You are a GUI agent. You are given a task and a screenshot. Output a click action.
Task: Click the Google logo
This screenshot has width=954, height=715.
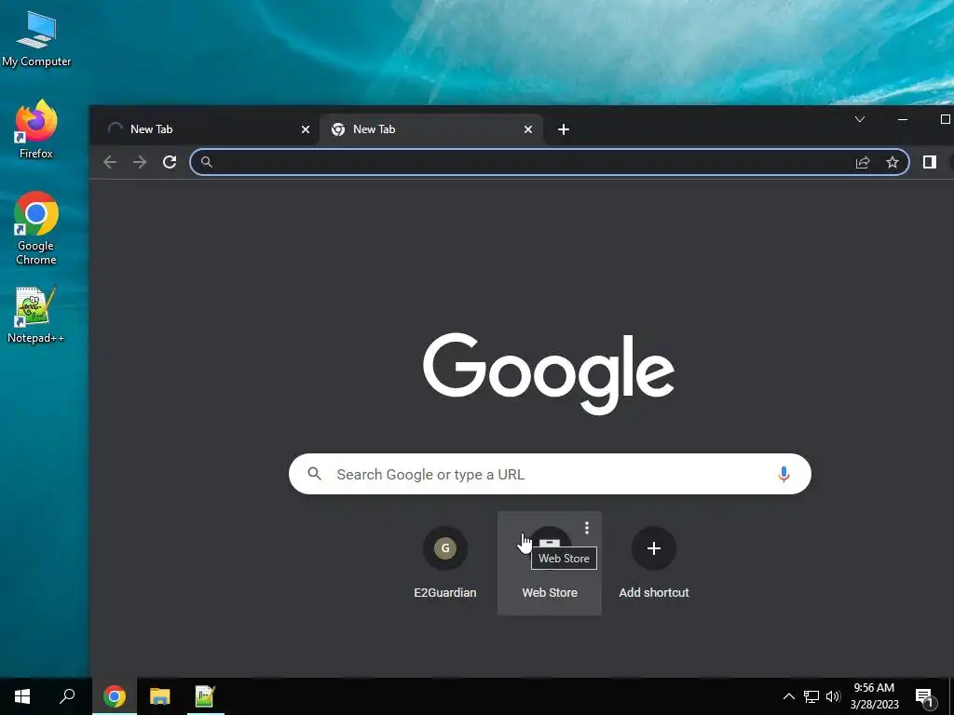(549, 372)
